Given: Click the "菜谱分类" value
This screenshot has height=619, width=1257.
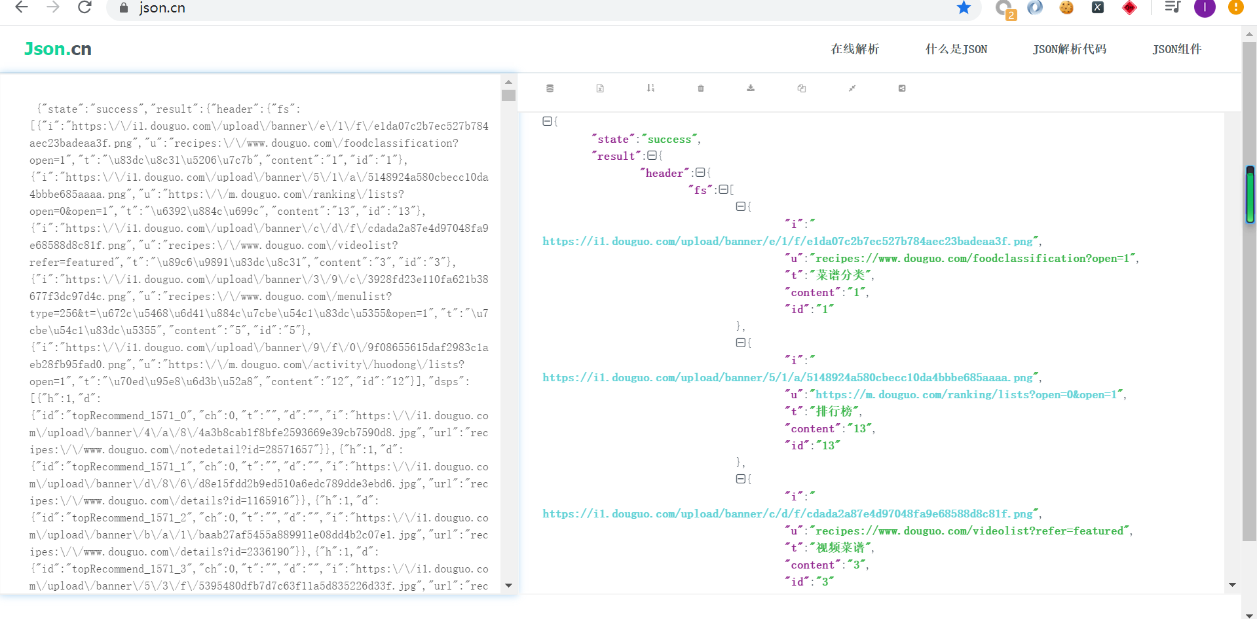Looking at the screenshot, I should click(x=840, y=275).
